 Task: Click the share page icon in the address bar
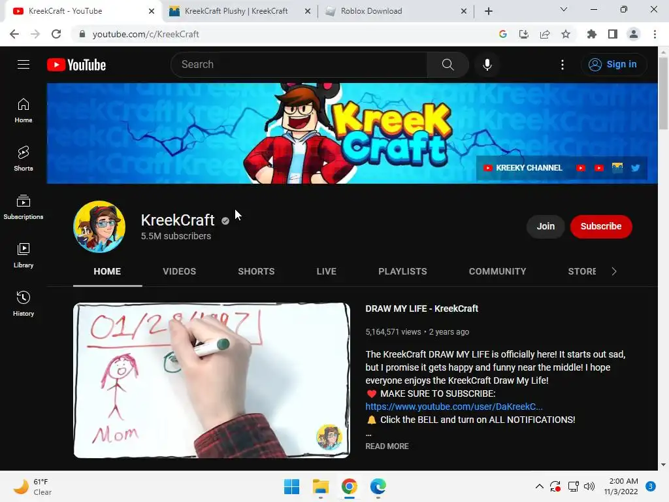[x=545, y=34]
